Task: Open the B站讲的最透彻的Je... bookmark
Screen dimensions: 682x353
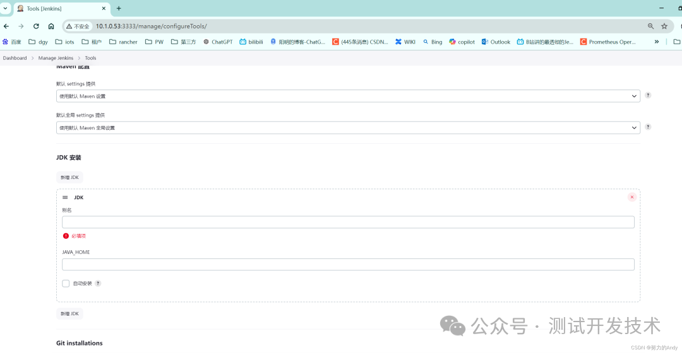Action: tap(545, 42)
